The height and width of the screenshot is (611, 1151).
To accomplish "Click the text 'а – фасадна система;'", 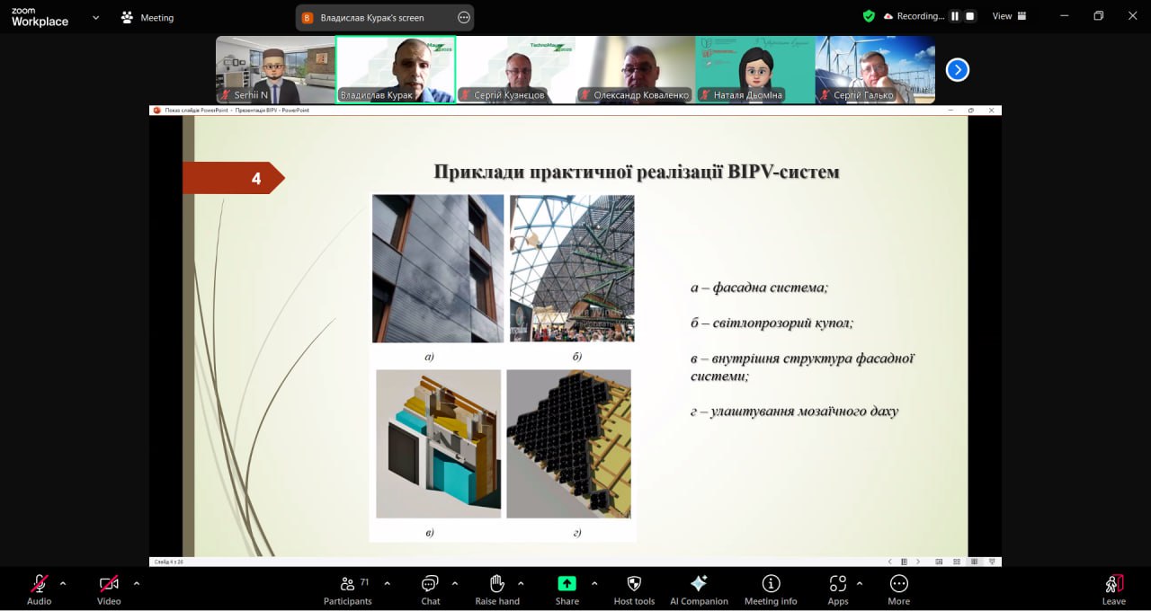I will (x=759, y=288).
